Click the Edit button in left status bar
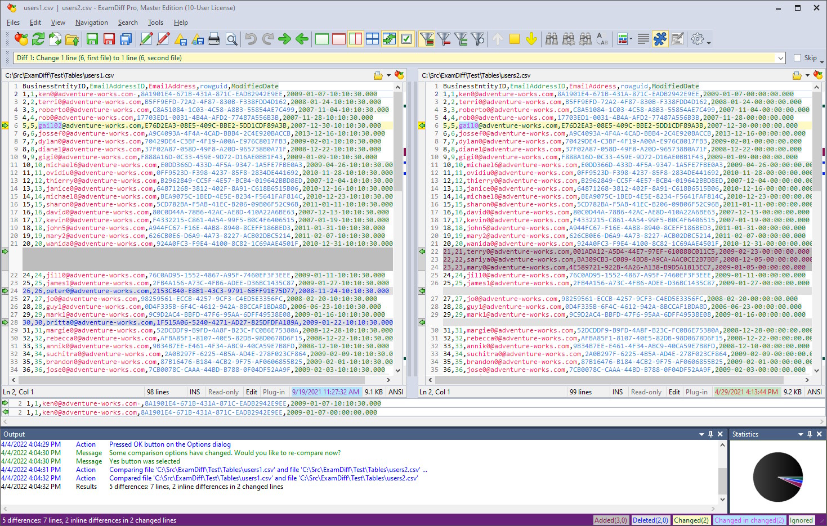The image size is (827, 526). click(x=252, y=392)
